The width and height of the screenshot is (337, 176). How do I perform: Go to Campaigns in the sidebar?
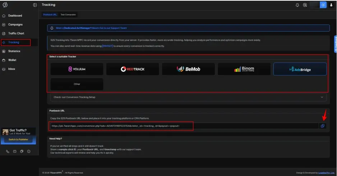tap(15, 24)
